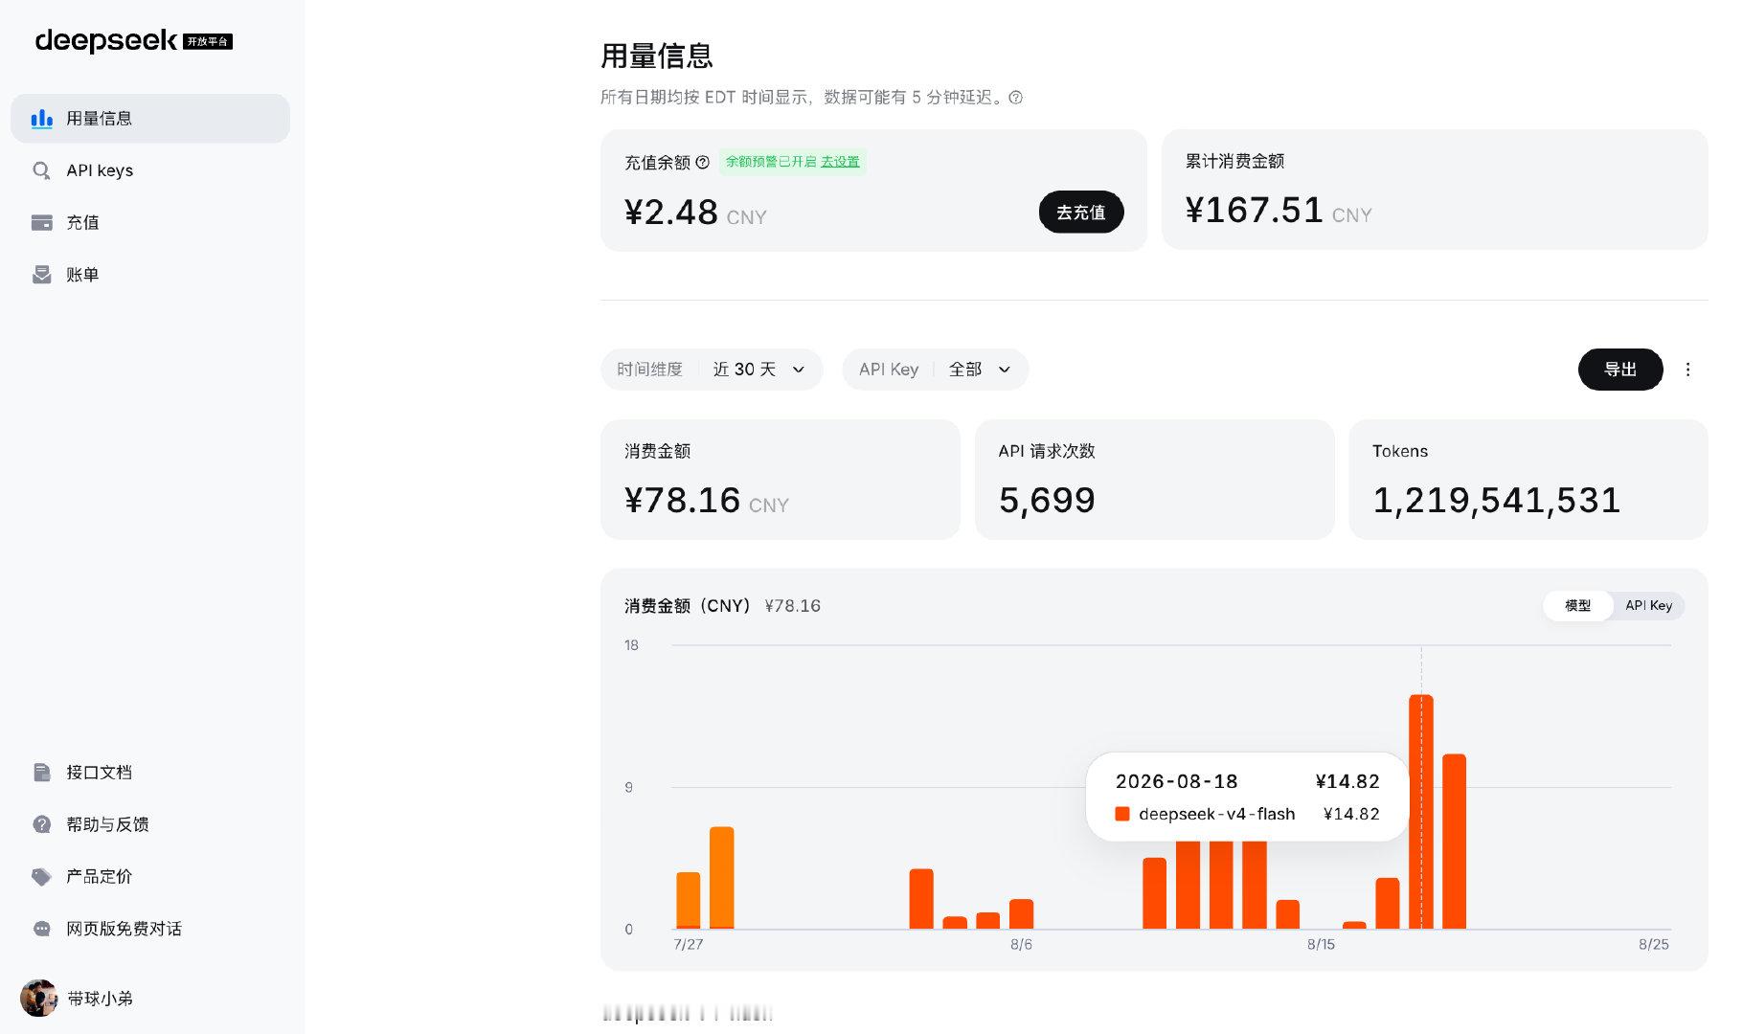Click the bar-chart icon beside 用量信息

point(41,119)
